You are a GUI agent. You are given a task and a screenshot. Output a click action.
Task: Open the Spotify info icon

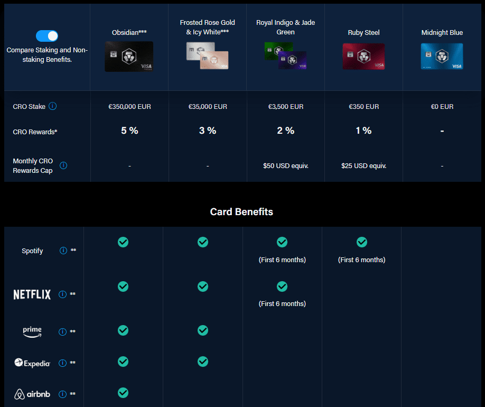63,251
